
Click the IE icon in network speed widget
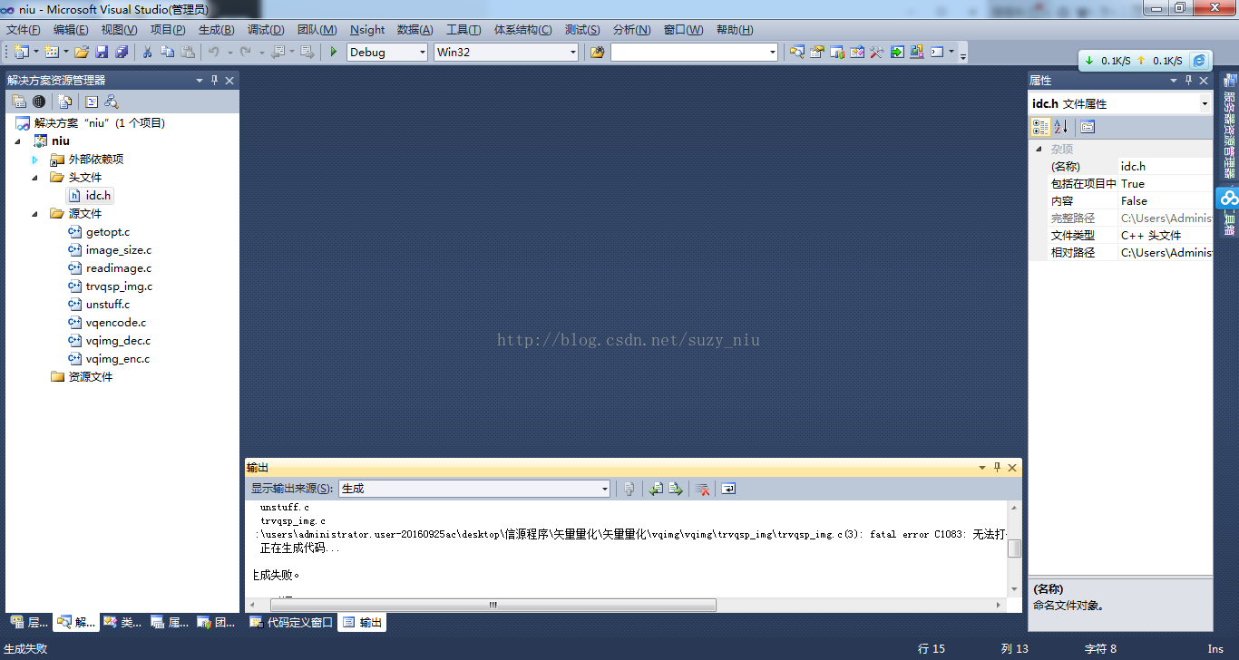(1199, 61)
